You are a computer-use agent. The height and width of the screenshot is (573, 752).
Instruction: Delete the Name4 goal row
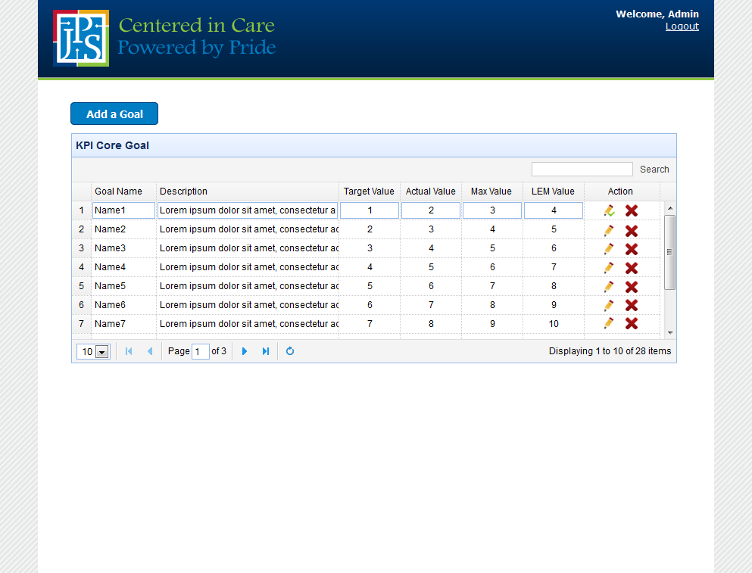click(x=632, y=268)
